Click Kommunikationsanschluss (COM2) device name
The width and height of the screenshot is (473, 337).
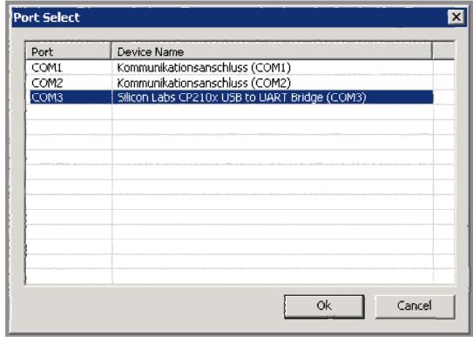(204, 83)
